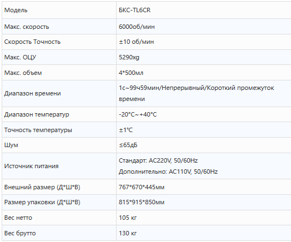Click the Скорость Точность row label
291x242 pixels.
(x=32, y=42)
